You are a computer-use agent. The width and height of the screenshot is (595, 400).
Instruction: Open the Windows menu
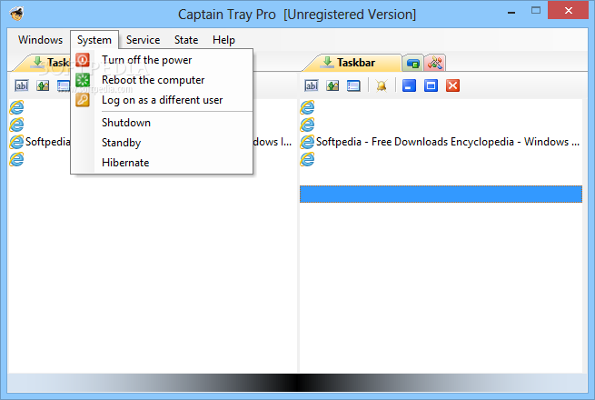tap(40, 40)
